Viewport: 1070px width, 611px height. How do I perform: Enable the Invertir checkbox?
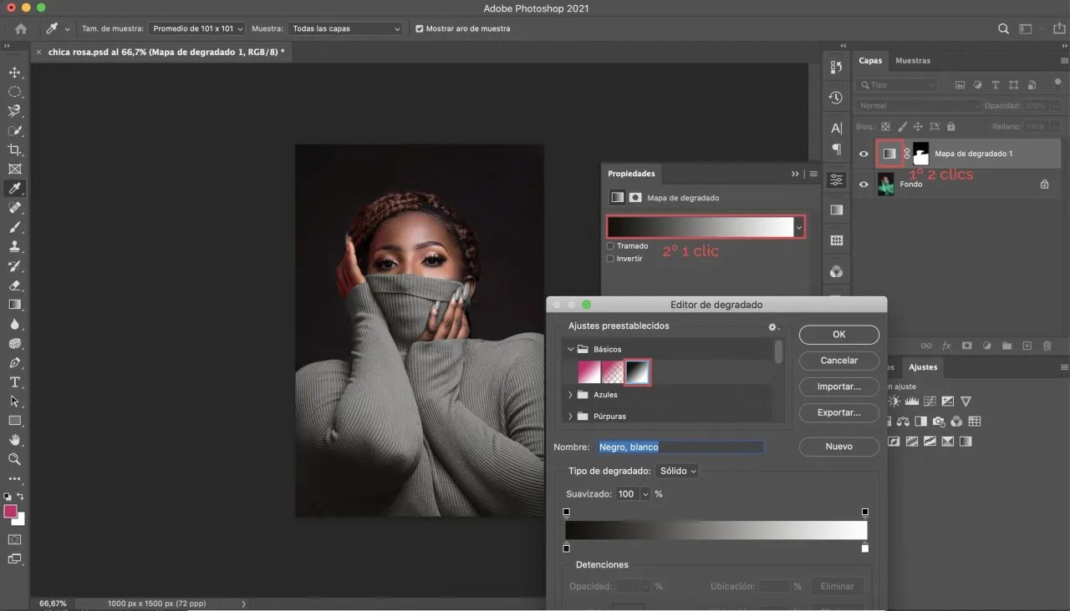[x=610, y=259]
